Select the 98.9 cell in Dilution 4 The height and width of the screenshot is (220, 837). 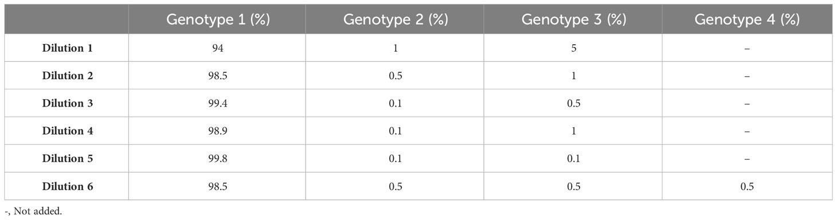pyautogui.click(x=217, y=131)
